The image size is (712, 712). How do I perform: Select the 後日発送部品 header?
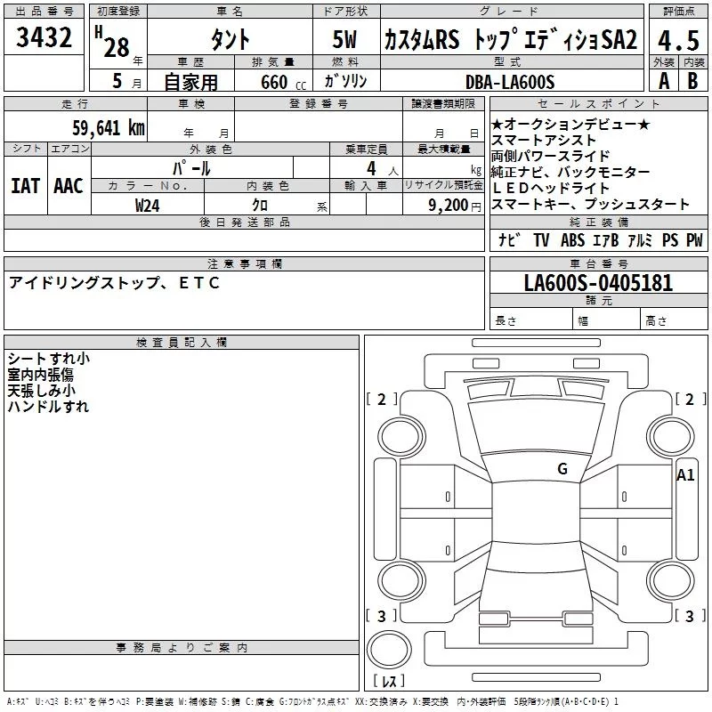click(244, 222)
